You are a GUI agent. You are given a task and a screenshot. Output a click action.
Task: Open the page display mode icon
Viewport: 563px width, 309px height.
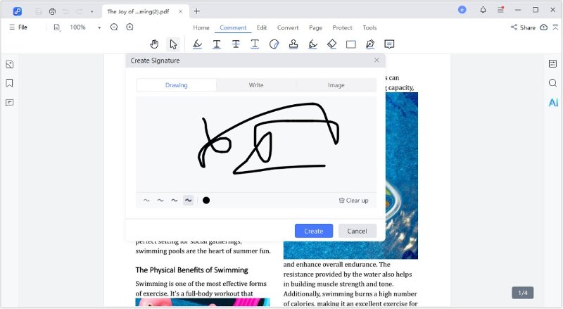click(57, 27)
